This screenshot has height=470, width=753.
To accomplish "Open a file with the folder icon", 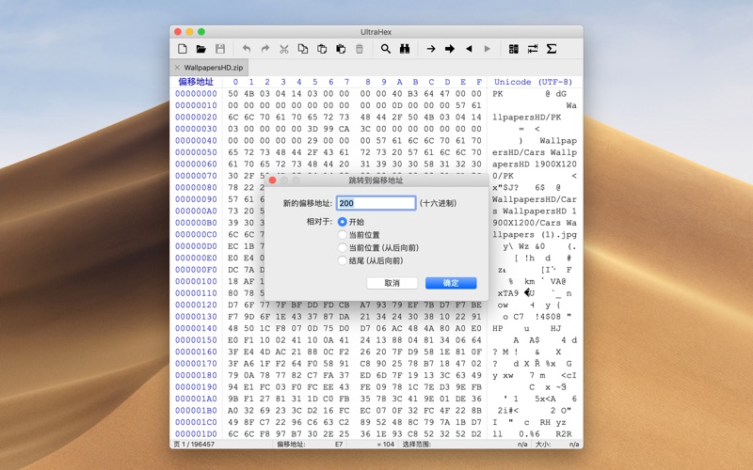I will click(201, 49).
